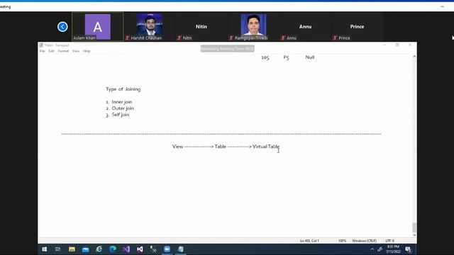Maximize the shared Notepad window
Screen dimensions: 454x255
coord(397,45)
